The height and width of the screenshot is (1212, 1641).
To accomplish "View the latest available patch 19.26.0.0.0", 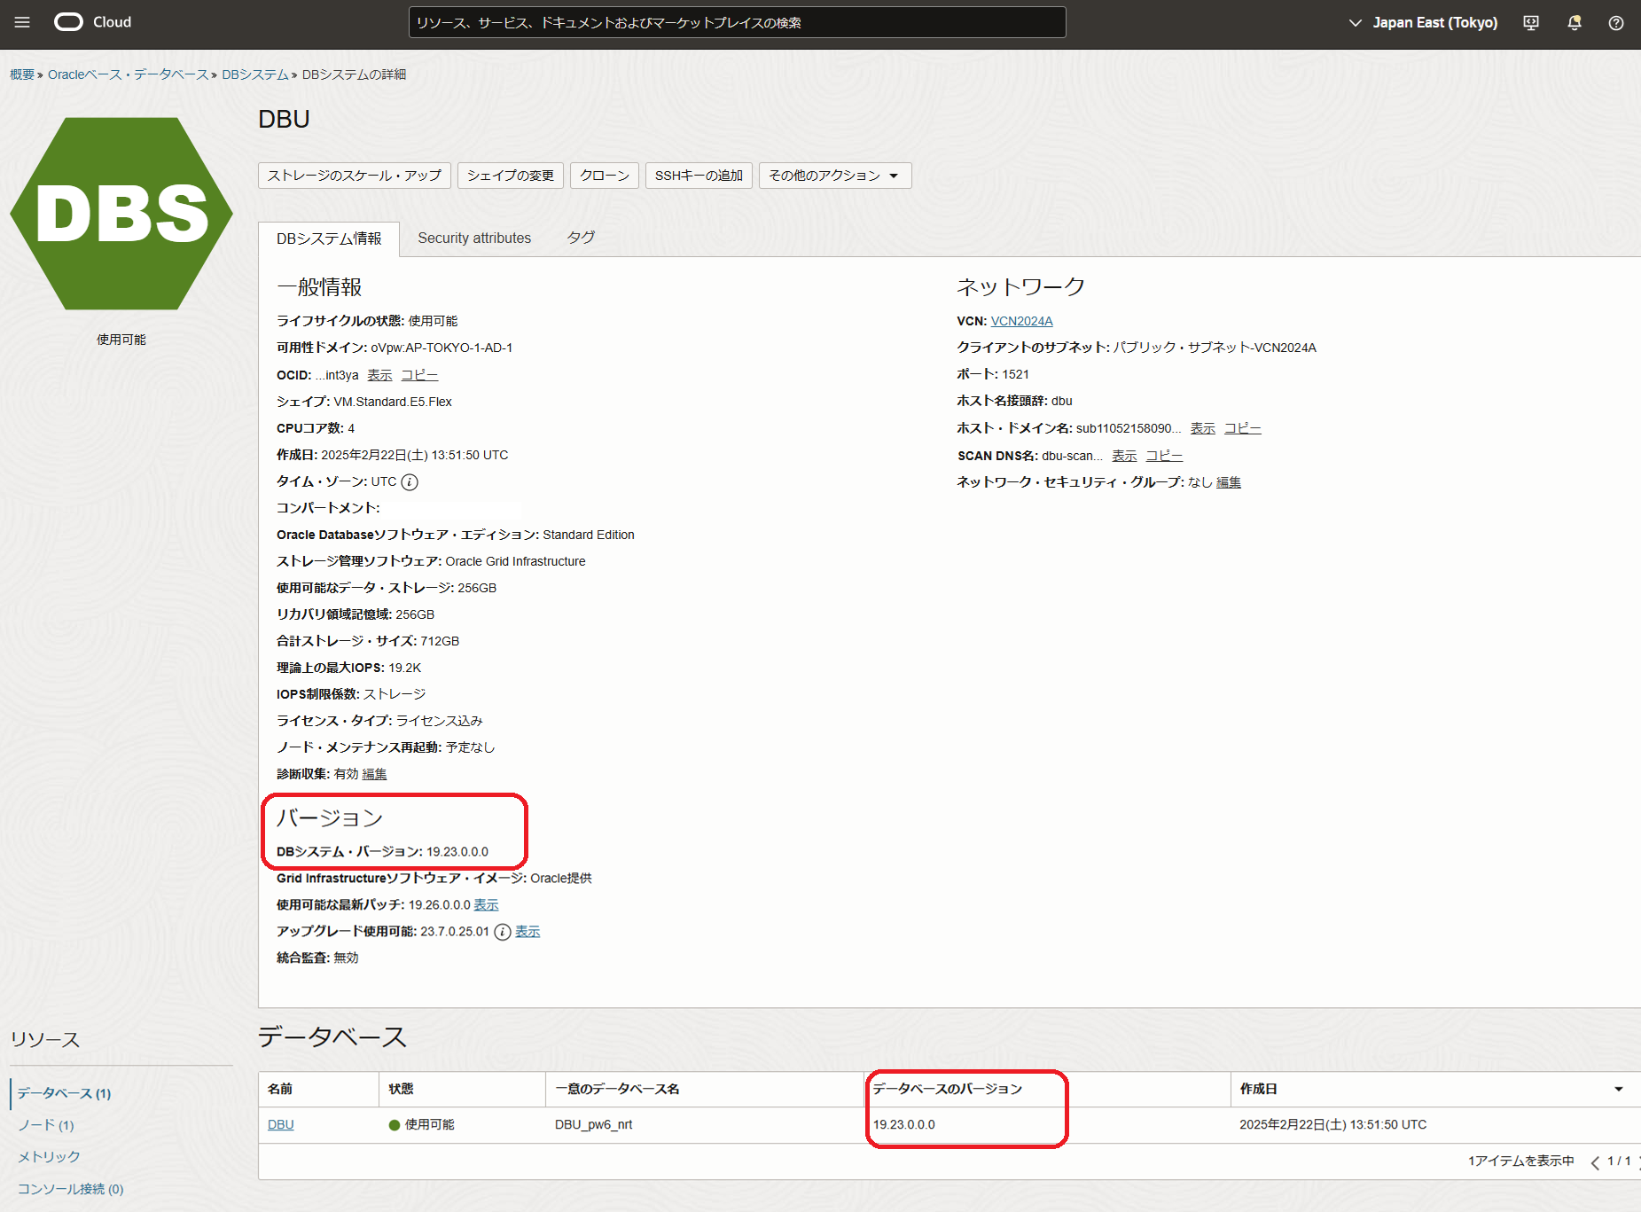I will pos(486,905).
